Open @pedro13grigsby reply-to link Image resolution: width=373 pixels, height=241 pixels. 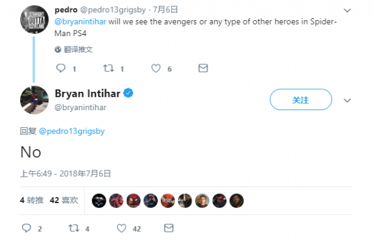tap(72, 131)
